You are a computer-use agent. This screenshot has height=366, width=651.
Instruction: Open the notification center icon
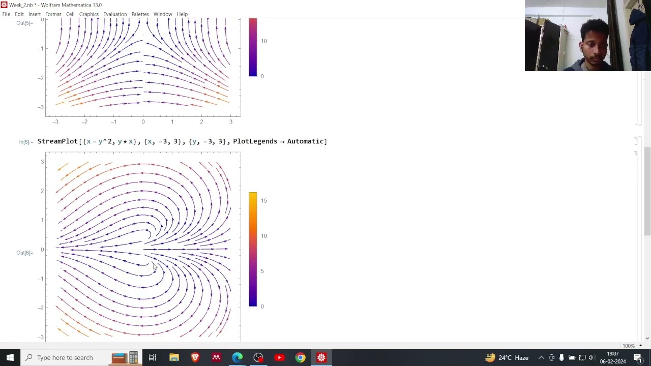click(638, 357)
